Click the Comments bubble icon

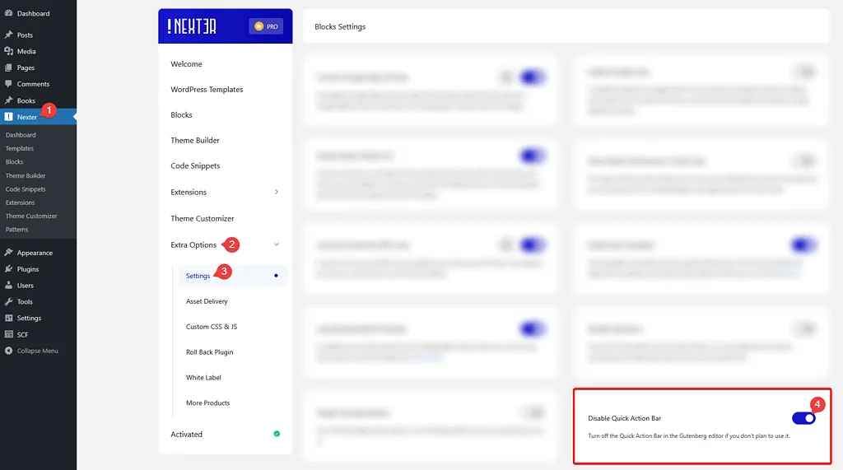click(x=8, y=84)
